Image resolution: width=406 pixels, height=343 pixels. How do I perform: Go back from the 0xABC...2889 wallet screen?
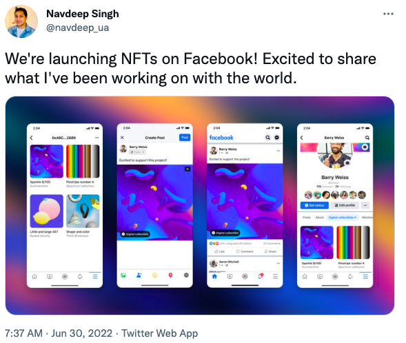[x=32, y=138]
